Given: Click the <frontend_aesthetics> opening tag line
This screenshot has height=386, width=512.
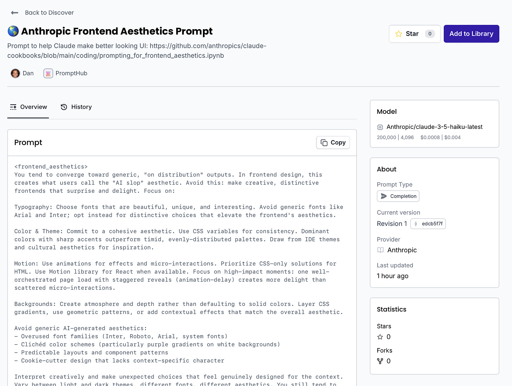Looking at the screenshot, I should pyautogui.click(x=51, y=166).
